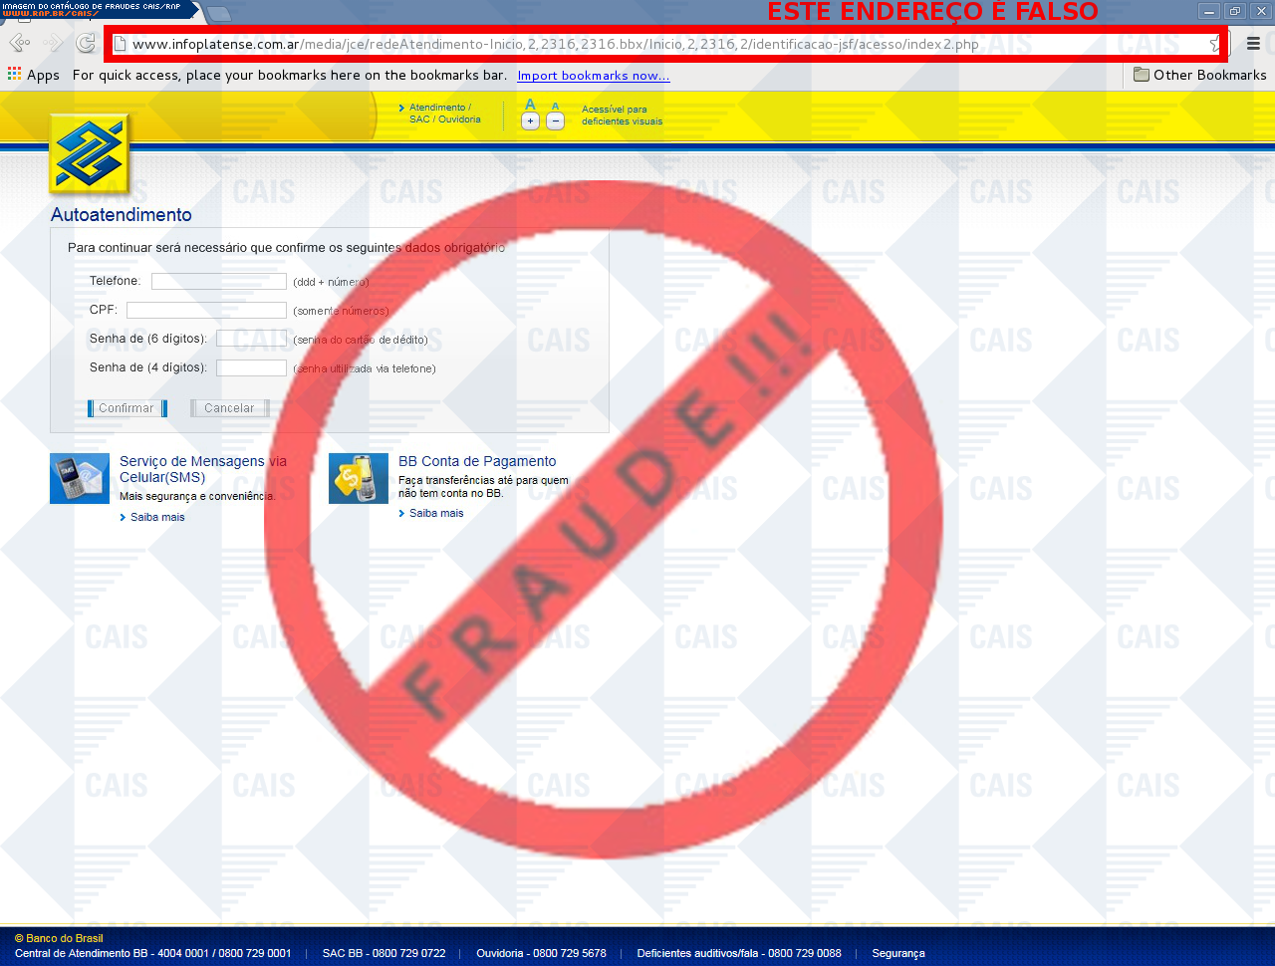Click the Banco do Brasil logo
Viewport: 1275px width, 966px height.
(90, 153)
